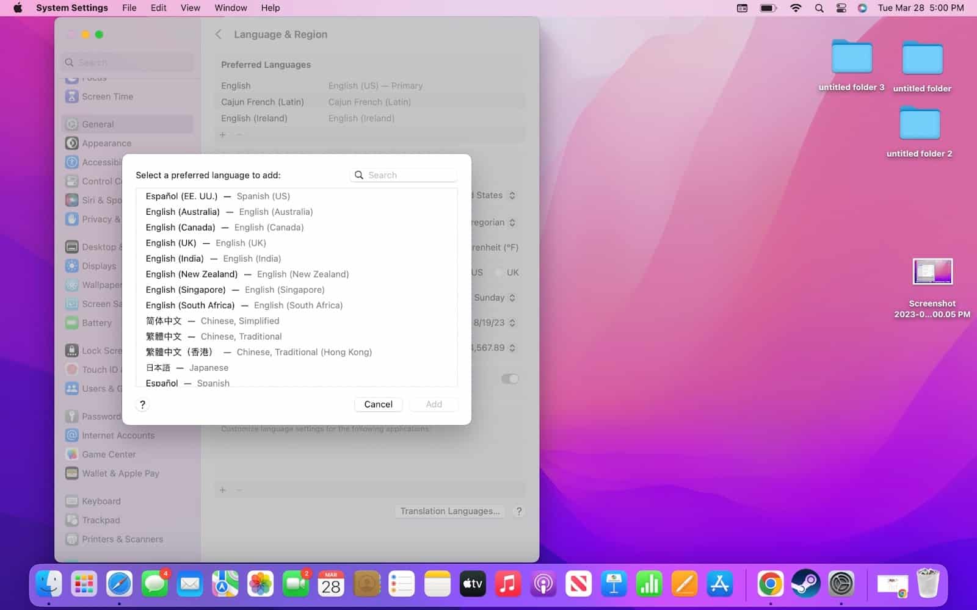Open the App Store from the Dock
This screenshot has height=610, width=977.
click(719, 584)
